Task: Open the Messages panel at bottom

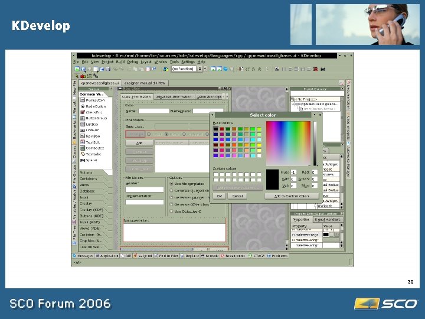Action: [x=83, y=256]
